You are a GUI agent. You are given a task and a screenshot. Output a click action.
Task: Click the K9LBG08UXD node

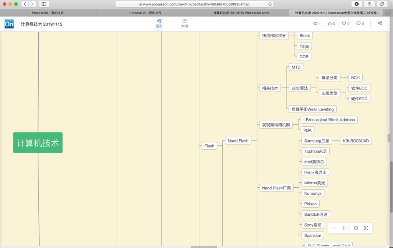356,141
